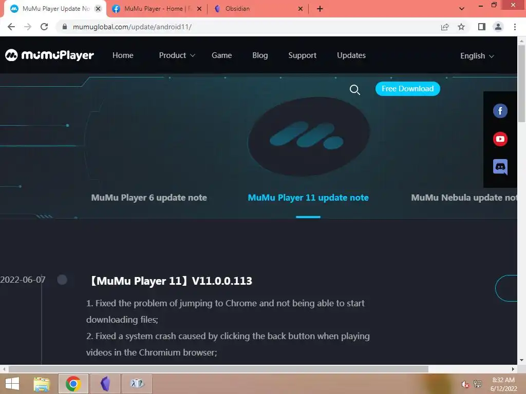Expand Product dropdown in navigation

pyautogui.click(x=177, y=55)
